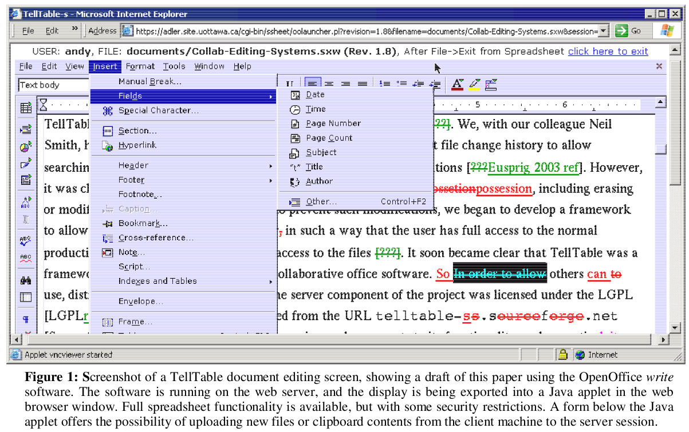Expand the Indexes and Tables submenu arrow

click(271, 282)
